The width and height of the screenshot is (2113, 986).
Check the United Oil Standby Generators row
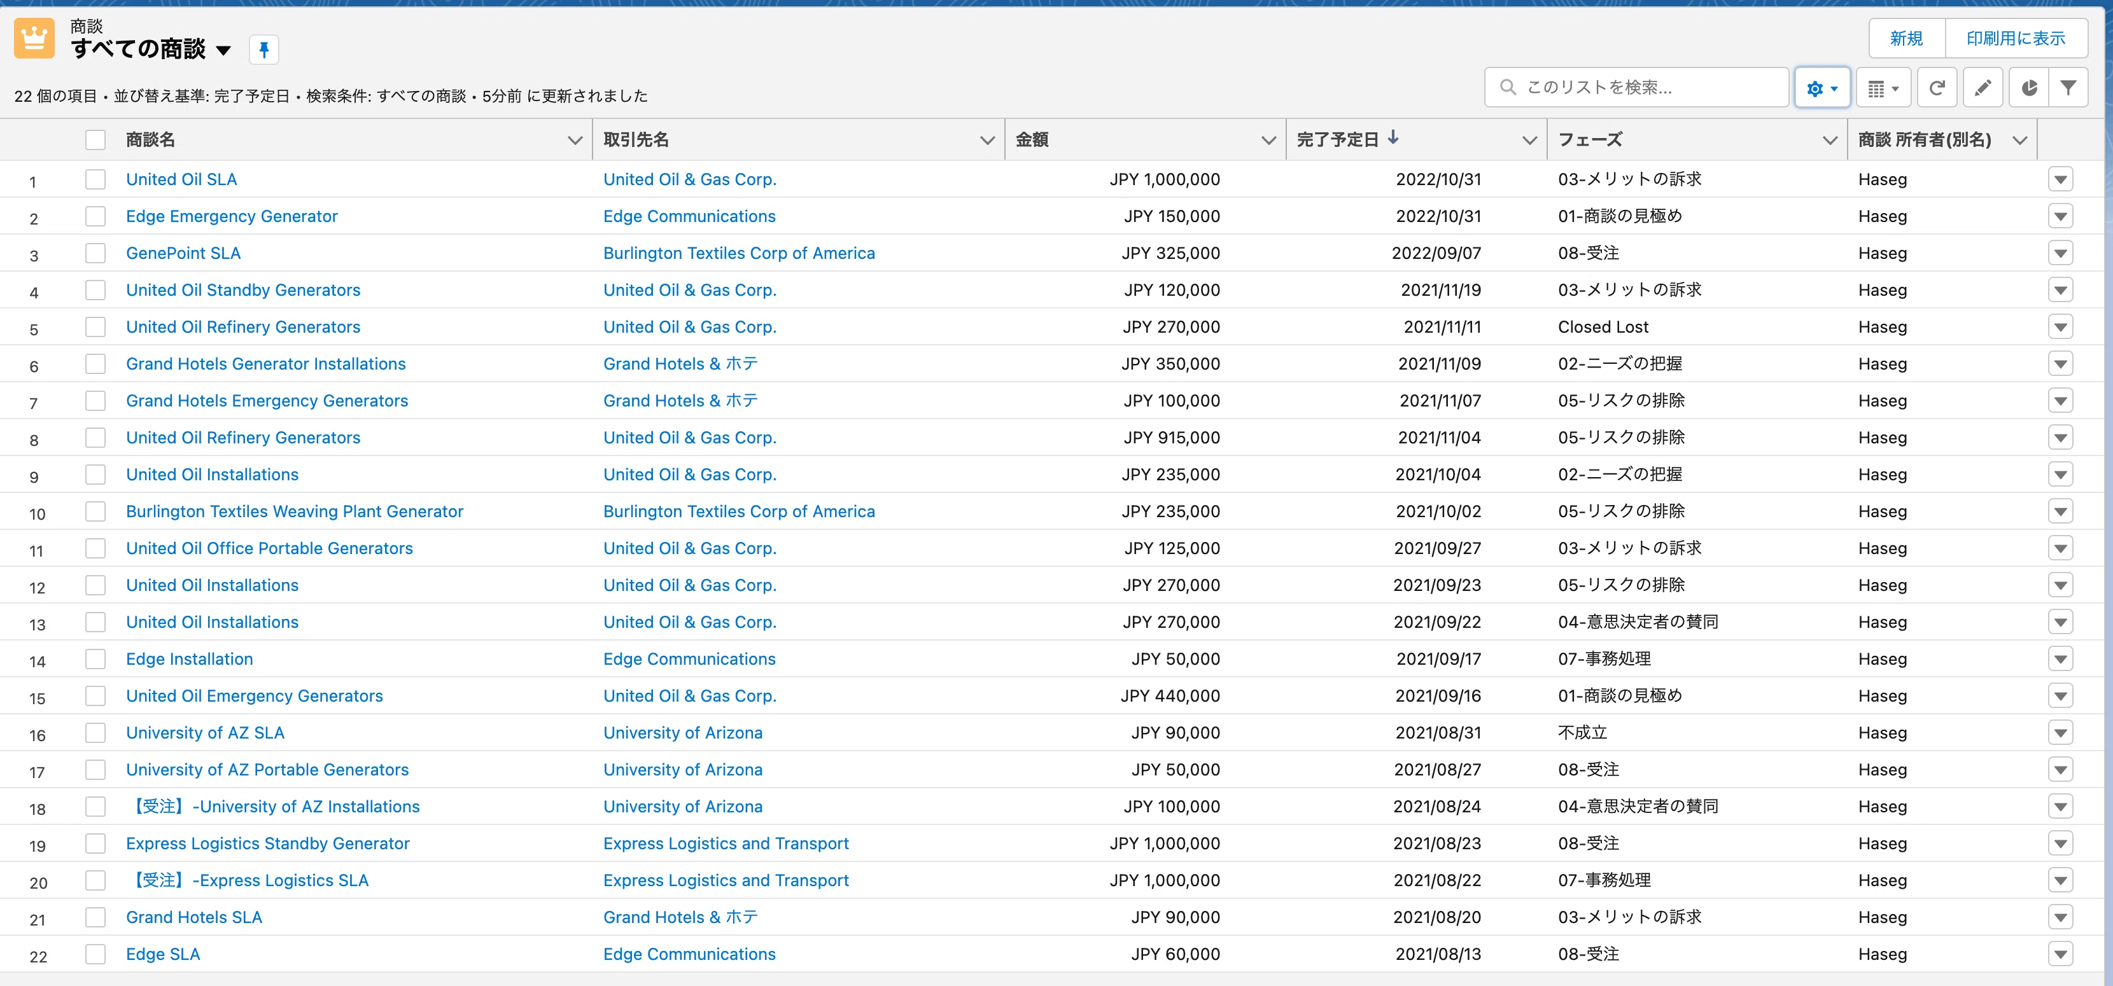coord(95,290)
